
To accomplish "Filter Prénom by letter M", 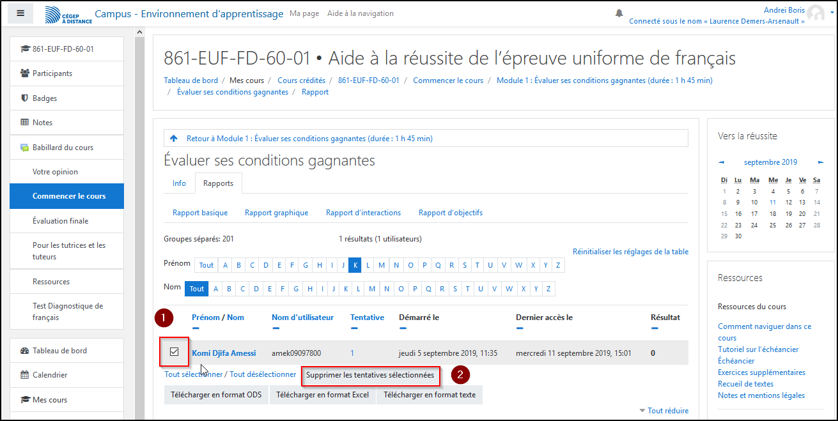I will tap(382, 265).
